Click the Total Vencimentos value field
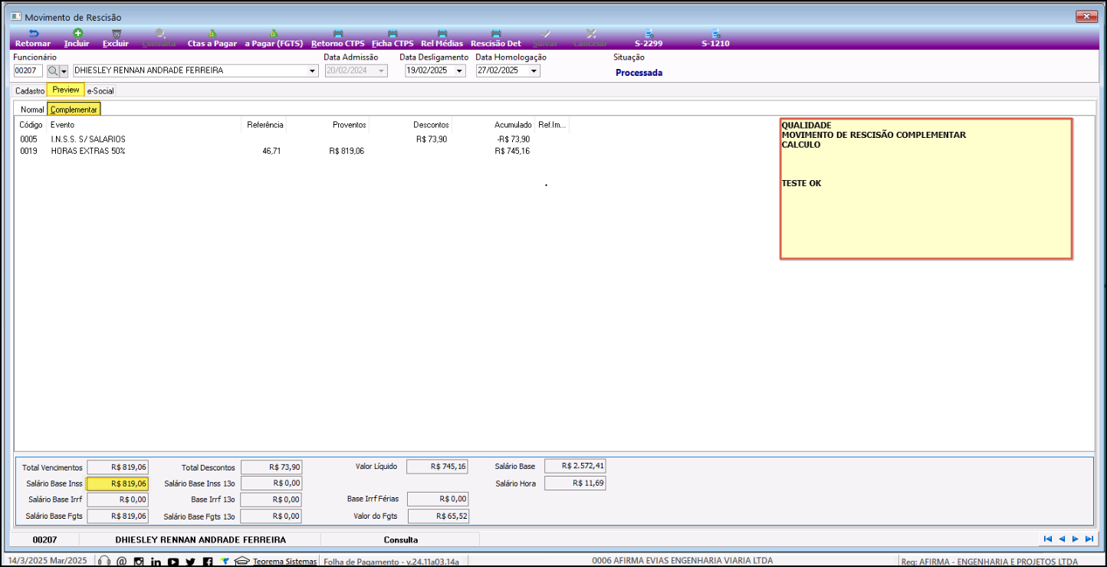1107x567 pixels. pyautogui.click(x=117, y=467)
